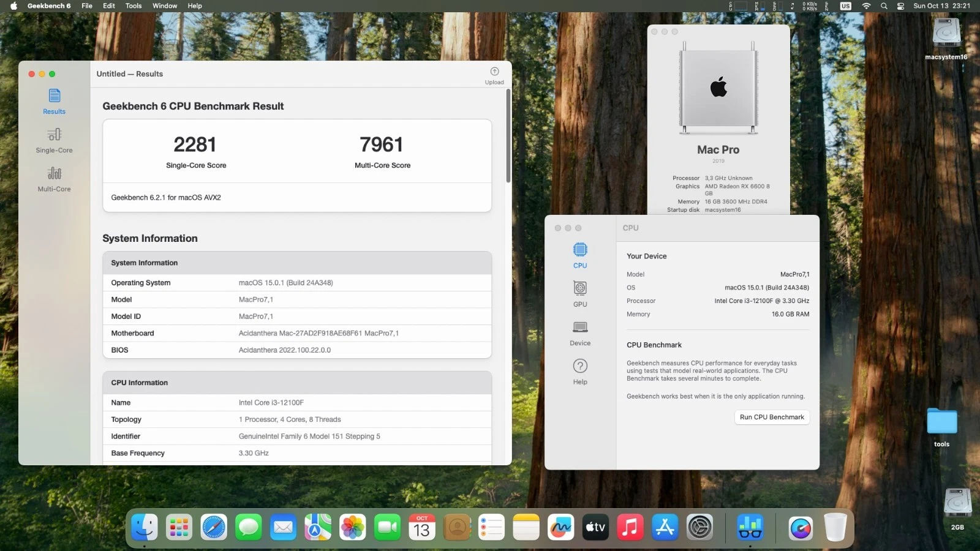Open Control Center in the menu bar

coord(900,6)
